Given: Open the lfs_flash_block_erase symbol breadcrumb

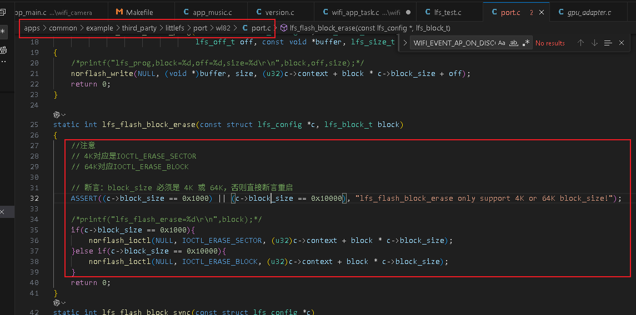Looking at the screenshot, I should coord(365,28).
